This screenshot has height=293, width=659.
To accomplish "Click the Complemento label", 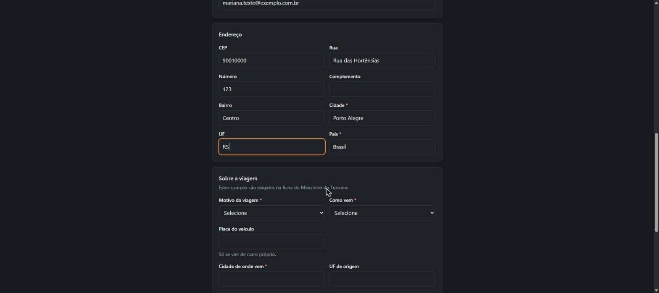I will pyautogui.click(x=345, y=76).
